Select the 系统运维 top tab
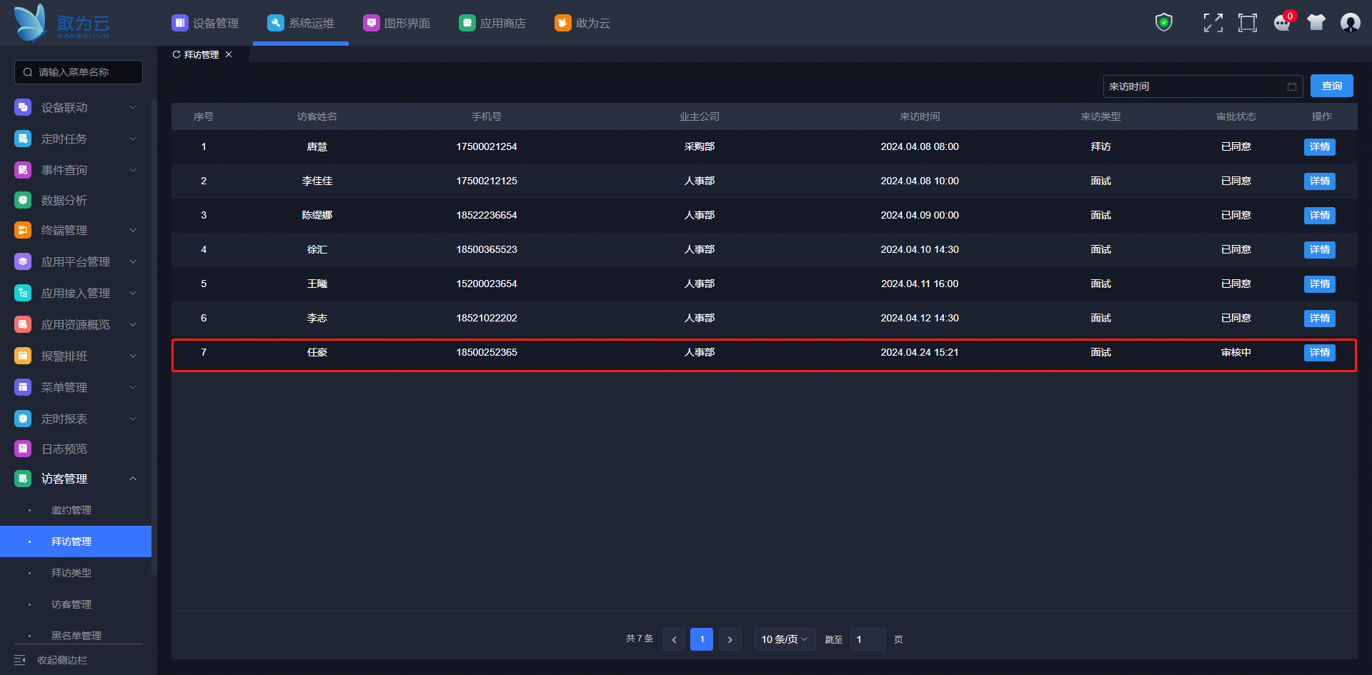The height and width of the screenshot is (675, 1372). [301, 23]
